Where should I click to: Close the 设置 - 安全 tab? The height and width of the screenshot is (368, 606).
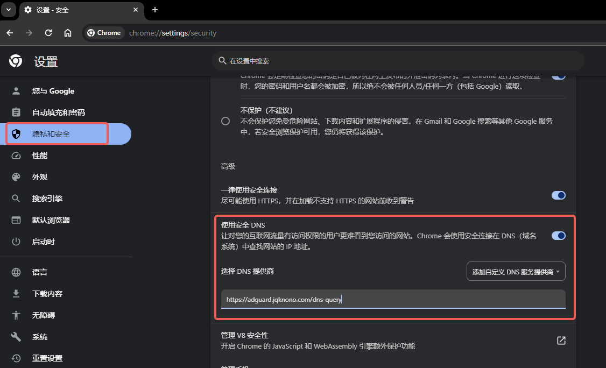point(136,10)
